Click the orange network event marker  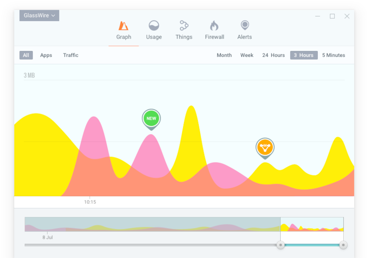coord(265,147)
